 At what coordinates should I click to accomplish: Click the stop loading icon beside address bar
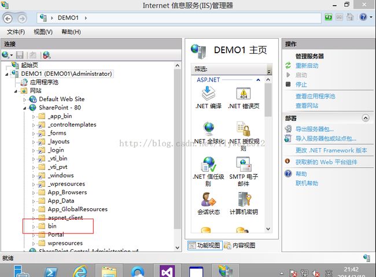click(339, 17)
